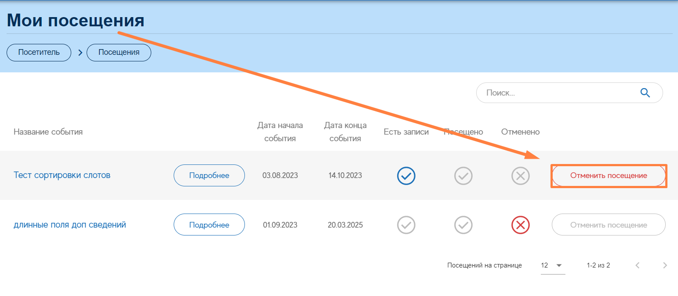Click blue 'Есть записи' checkmark for Тест сортировки слотов
Screen dimensions: 678x296
tap(406, 176)
